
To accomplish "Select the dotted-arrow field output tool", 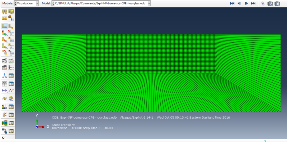I will point(4,90).
